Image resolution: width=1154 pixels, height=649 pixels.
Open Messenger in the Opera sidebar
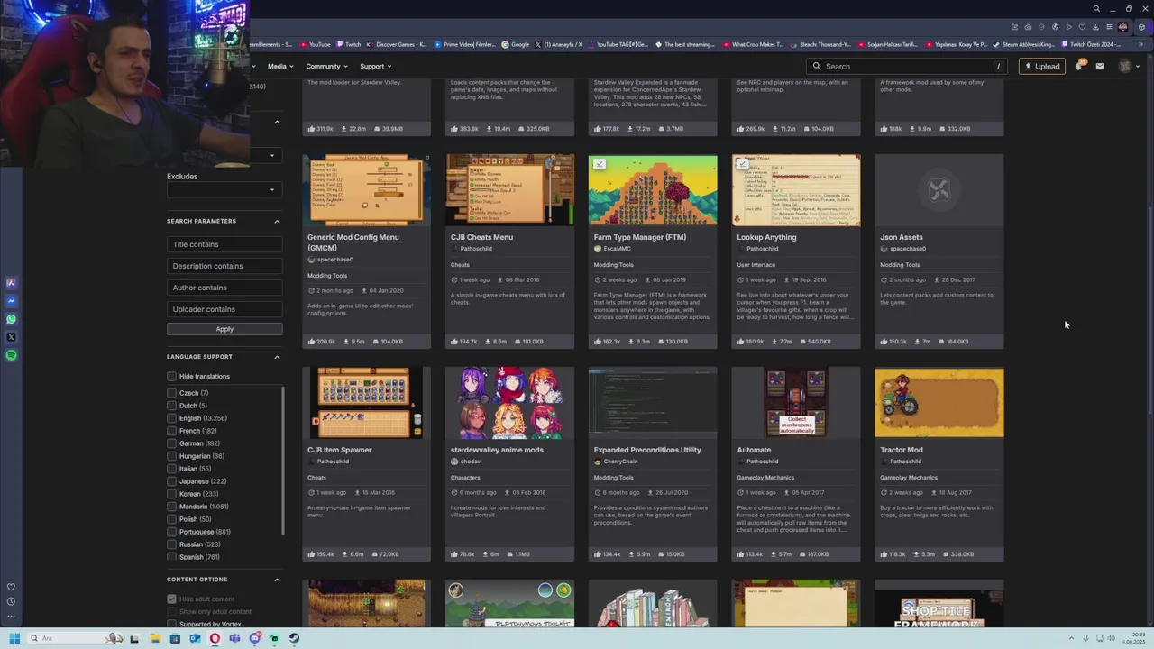click(11, 301)
